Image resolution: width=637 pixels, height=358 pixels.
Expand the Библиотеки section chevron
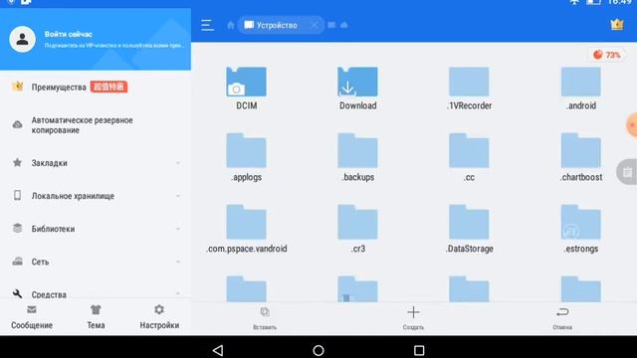click(178, 229)
